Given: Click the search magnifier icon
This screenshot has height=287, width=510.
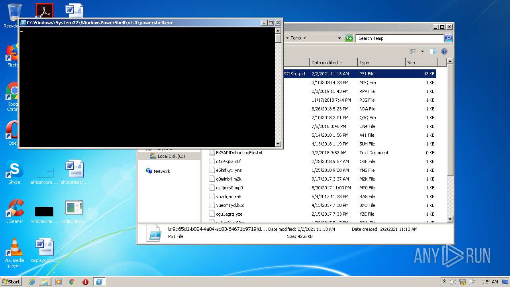Looking at the screenshot, I should coord(448,38).
